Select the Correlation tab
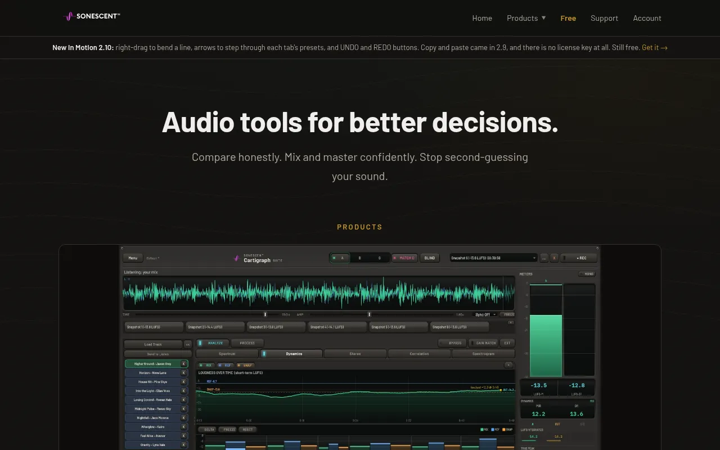The image size is (720, 450). point(419,354)
